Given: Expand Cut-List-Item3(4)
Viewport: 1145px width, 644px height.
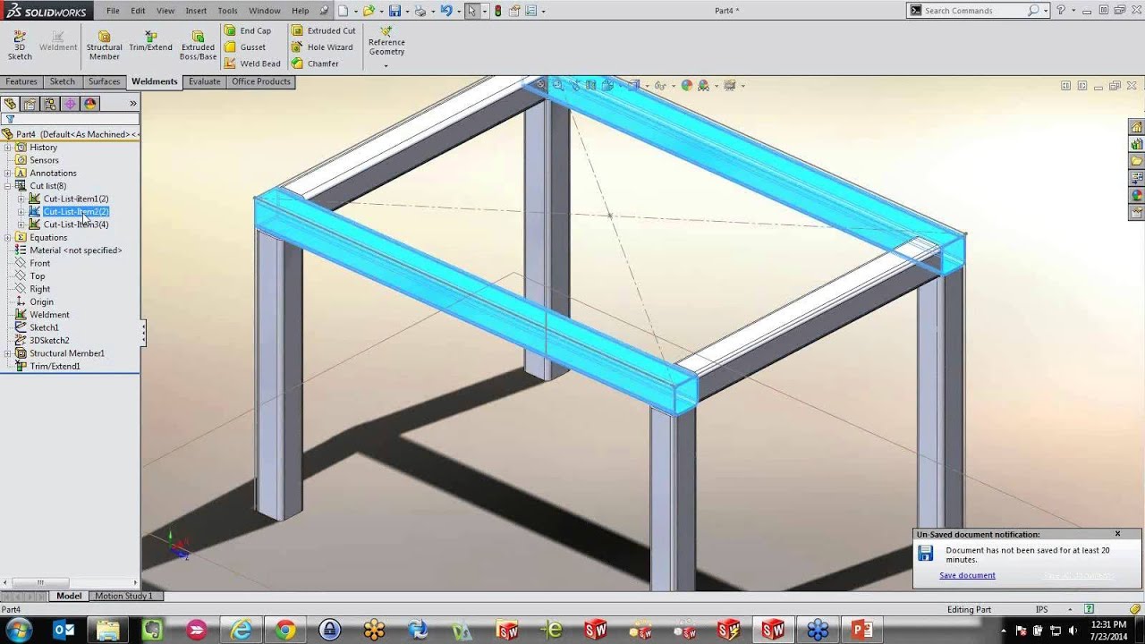Looking at the screenshot, I should pyautogui.click(x=21, y=225).
